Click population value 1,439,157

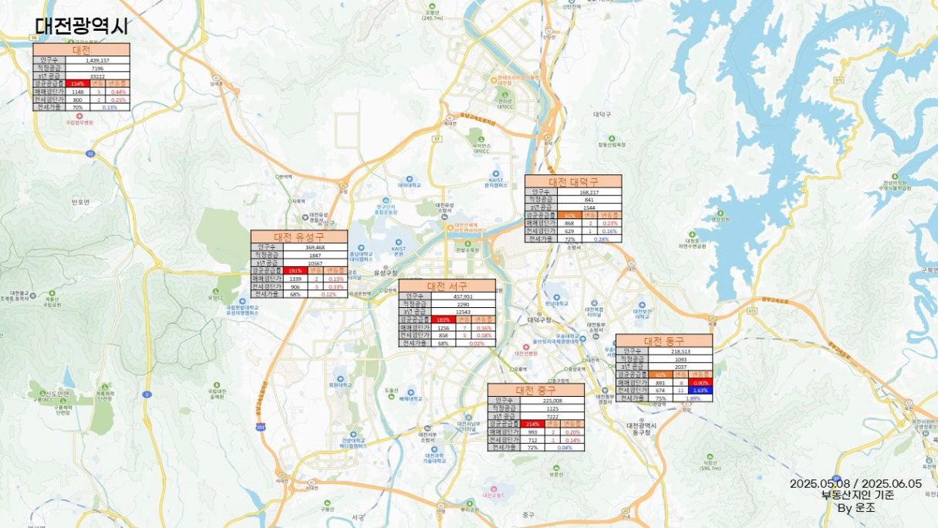[98, 59]
